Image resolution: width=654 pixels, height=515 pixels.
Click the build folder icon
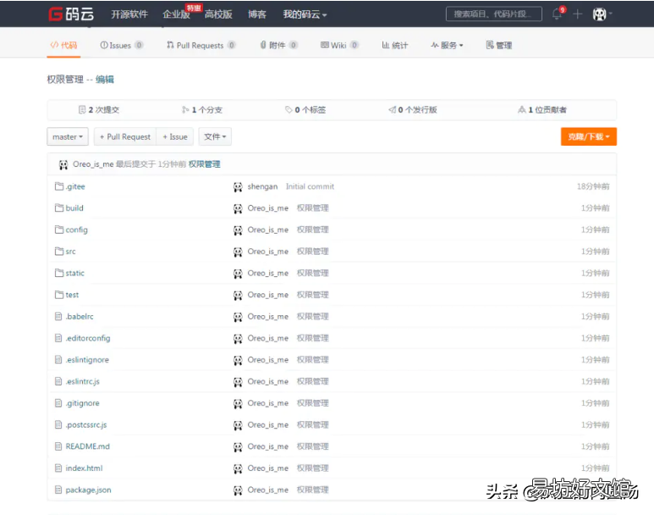[x=59, y=208]
